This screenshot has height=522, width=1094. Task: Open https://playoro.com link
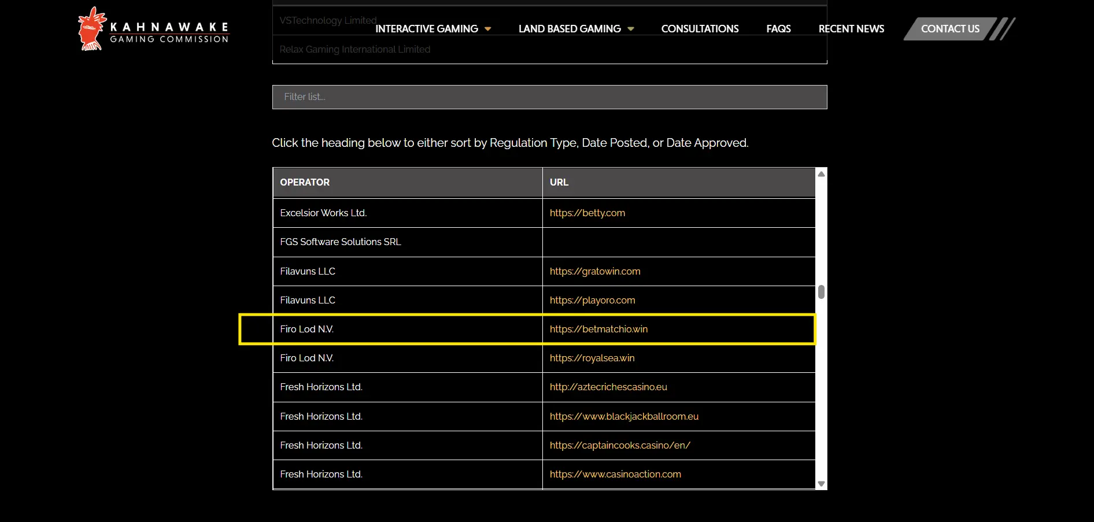coord(592,300)
